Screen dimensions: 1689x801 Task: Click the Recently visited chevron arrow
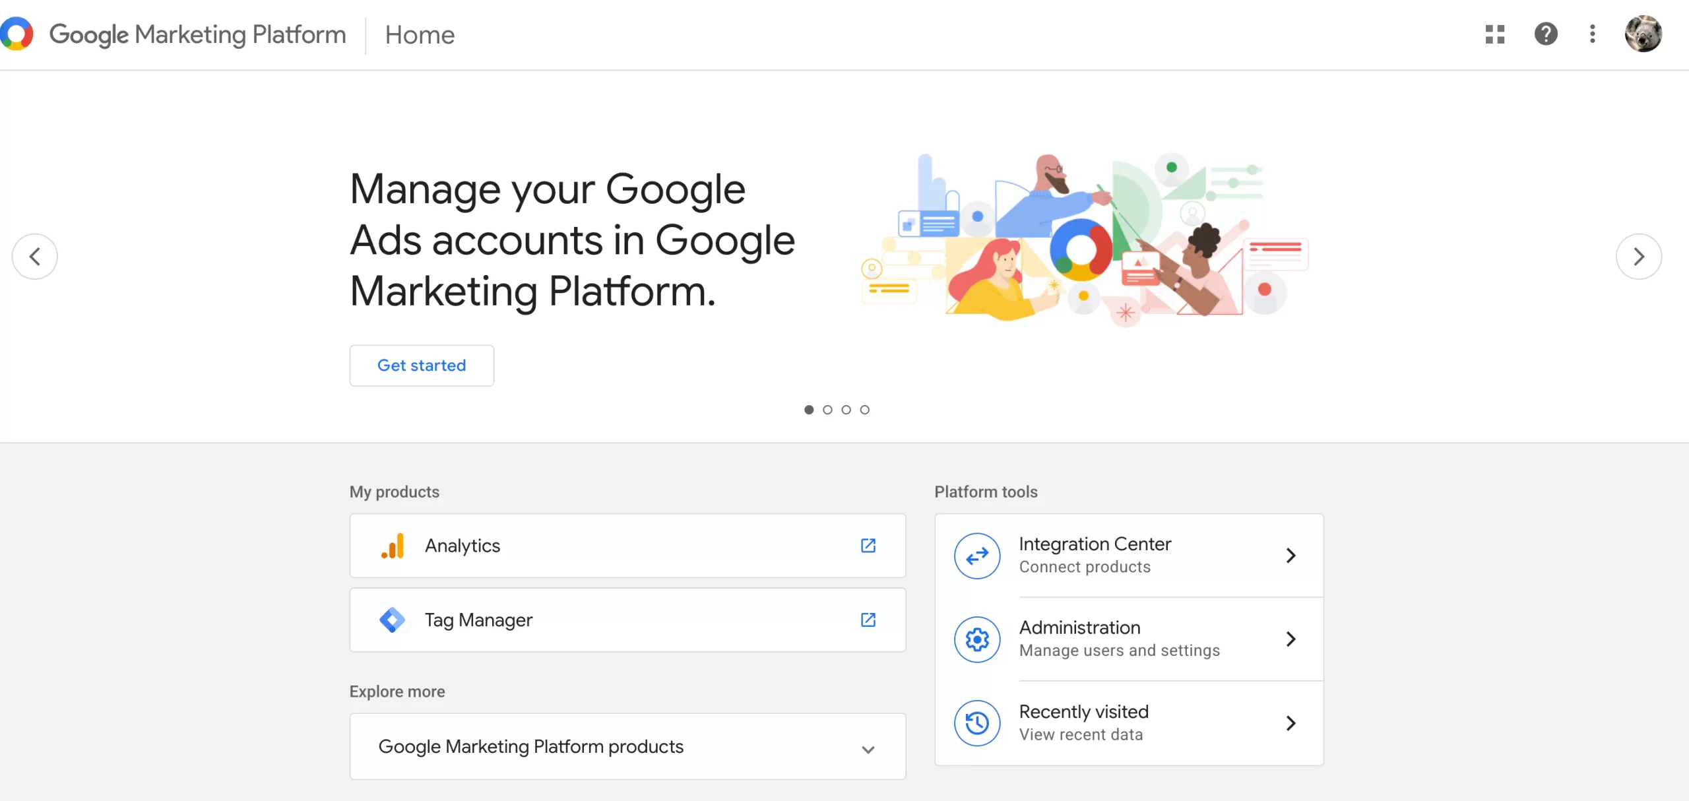click(x=1291, y=723)
